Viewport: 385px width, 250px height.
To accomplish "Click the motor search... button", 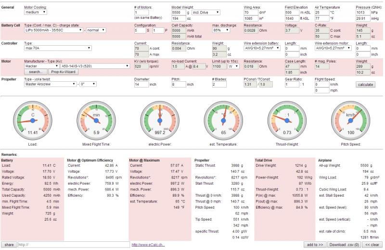I will point(35,72).
